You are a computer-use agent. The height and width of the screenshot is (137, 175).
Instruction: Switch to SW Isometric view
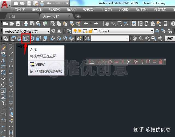(53, 38)
